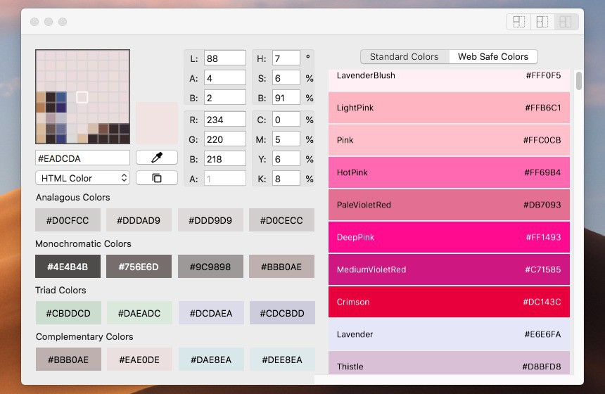Click the #DDDAD9 analogous color button
605x394 pixels.
(x=139, y=220)
